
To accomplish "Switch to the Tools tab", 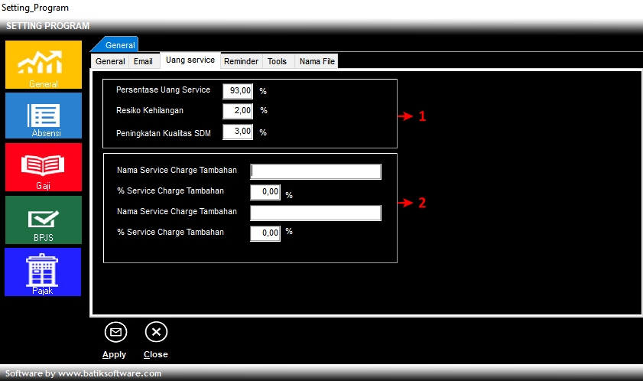I will (277, 61).
